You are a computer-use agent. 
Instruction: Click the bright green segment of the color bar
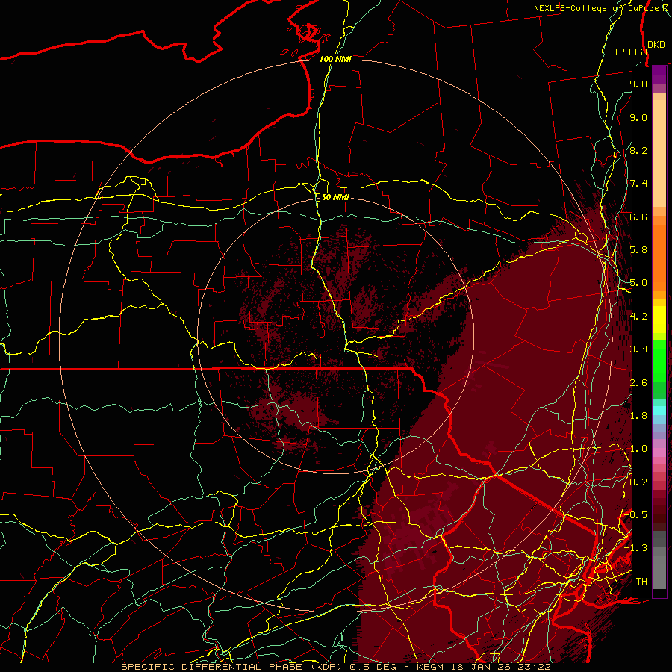point(659,360)
